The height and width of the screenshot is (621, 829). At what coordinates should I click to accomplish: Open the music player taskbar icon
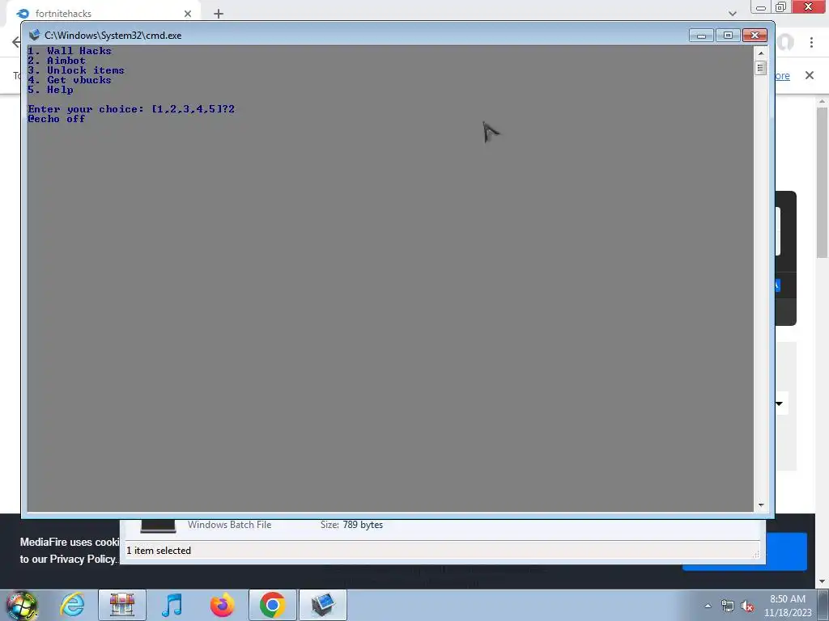point(172,605)
